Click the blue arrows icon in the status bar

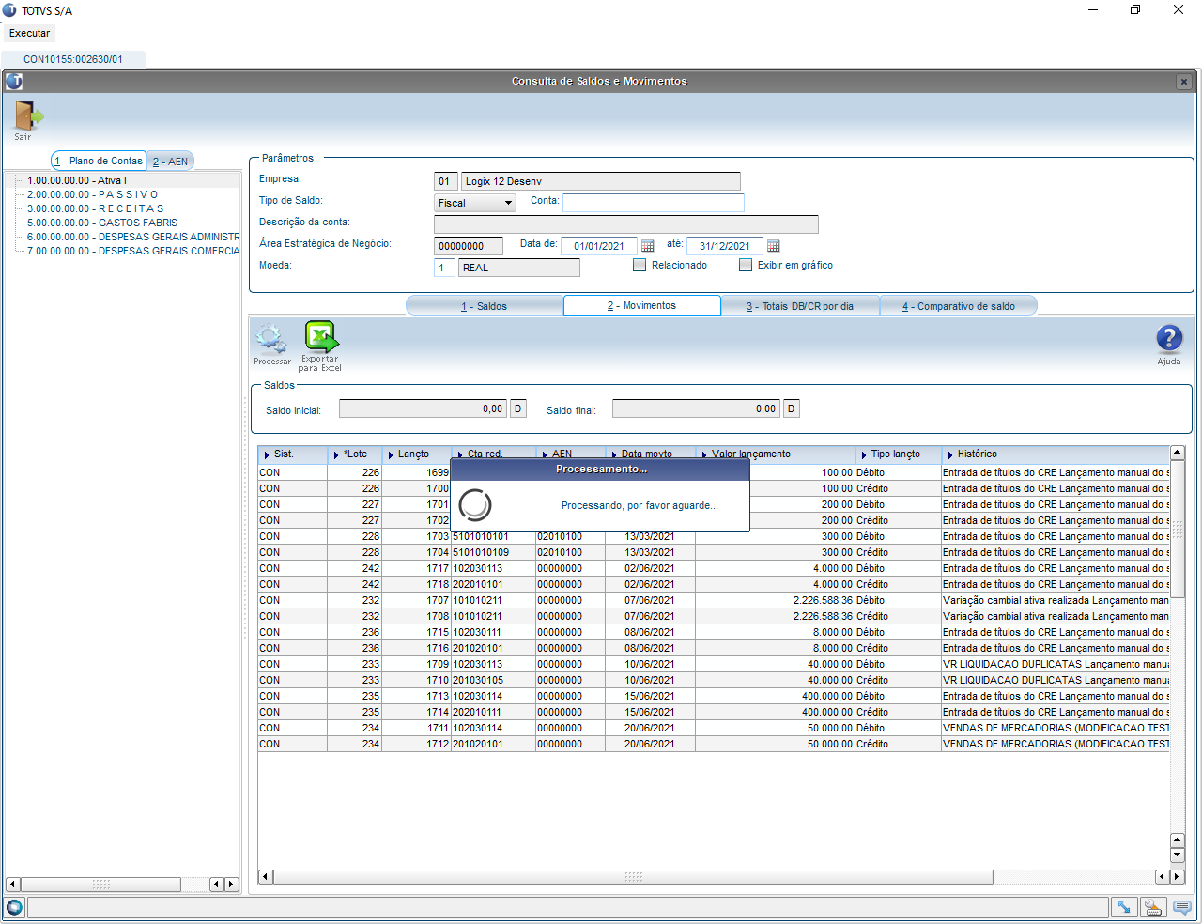(x=1122, y=907)
